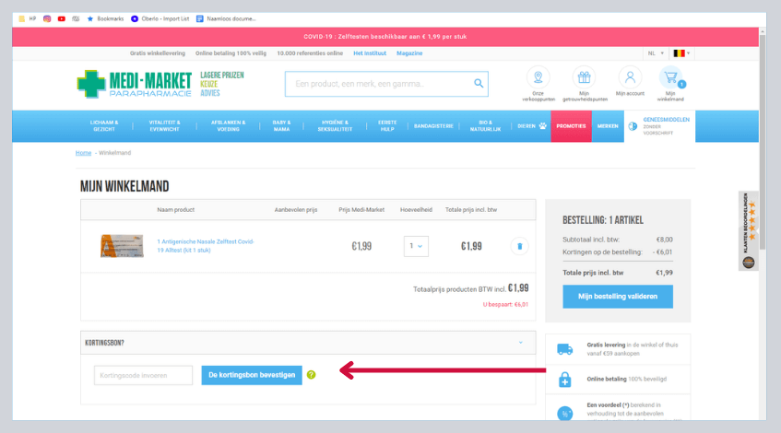This screenshot has height=433, width=781.
Task: Open Mijn winkelmand cart icon
Action: pyautogui.click(x=670, y=79)
